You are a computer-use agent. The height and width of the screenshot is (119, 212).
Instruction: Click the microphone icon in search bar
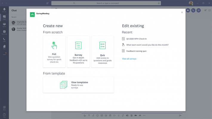tap(159, 3)
